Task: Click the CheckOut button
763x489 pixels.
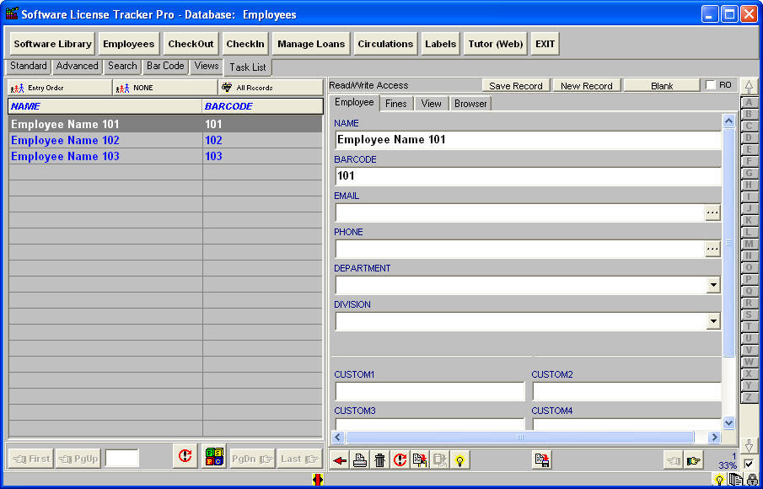Action: click(x=191, y=44)
